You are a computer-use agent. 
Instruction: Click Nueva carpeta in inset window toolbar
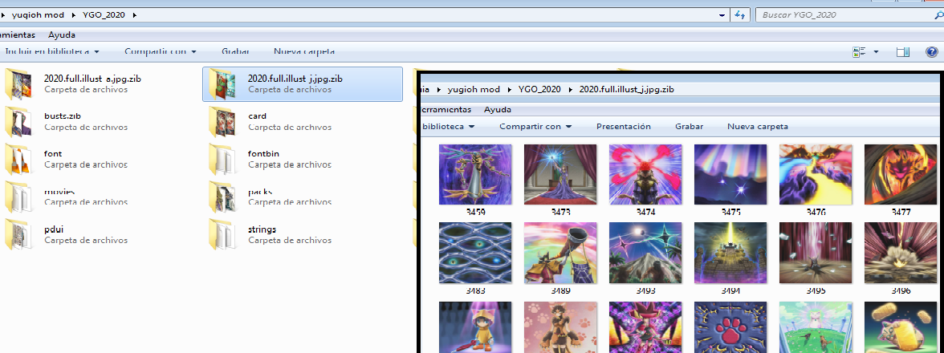pos(758,126)
